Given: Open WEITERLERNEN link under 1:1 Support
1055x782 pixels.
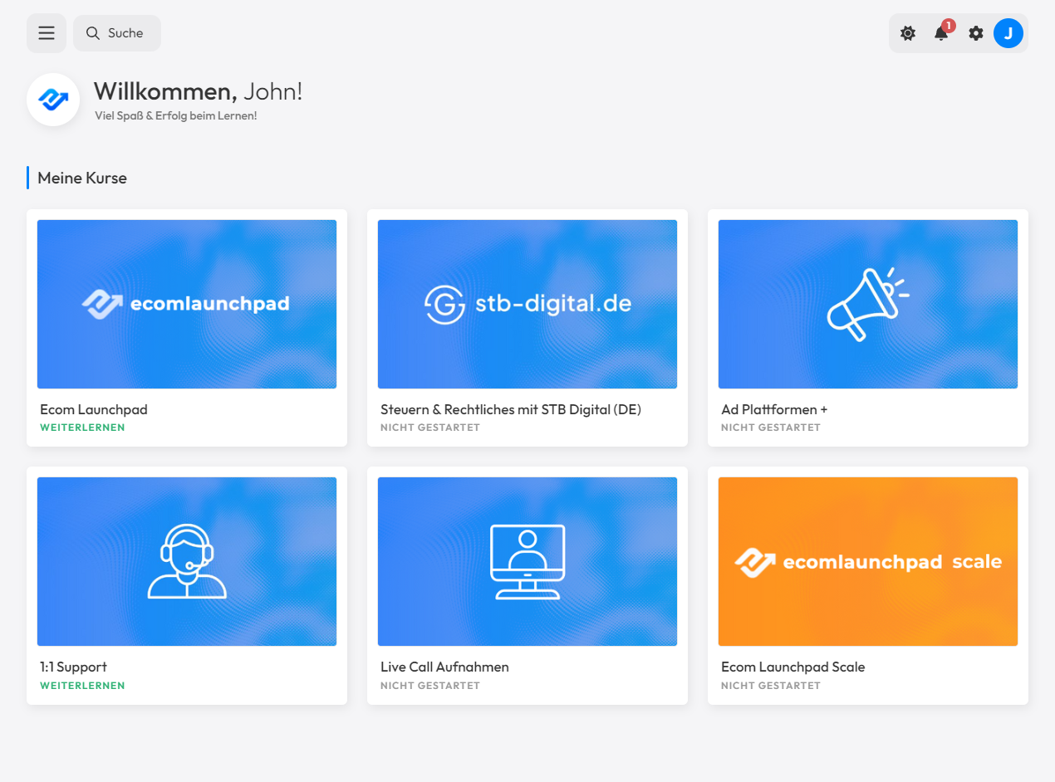Looking at the screenshot, I should pos(82,685).
